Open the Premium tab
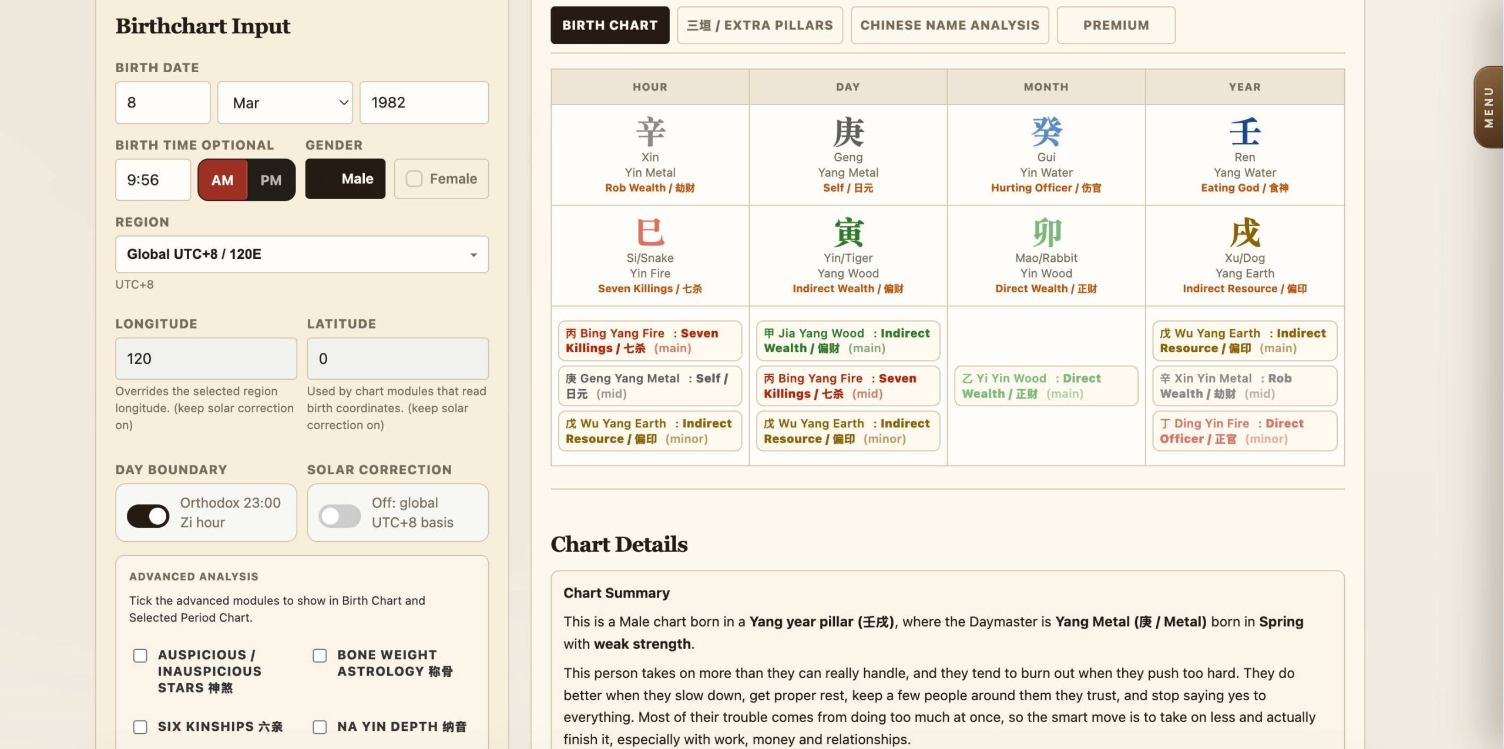The height and width of the screenshot is (749, 1504). (1116, 25)
